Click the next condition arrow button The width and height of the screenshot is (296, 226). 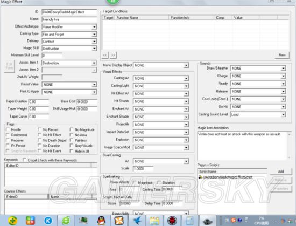[113, 55]
